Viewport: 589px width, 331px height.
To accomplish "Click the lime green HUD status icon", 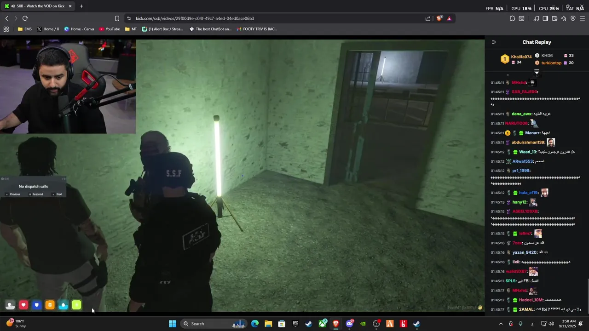I will (76, 305).
